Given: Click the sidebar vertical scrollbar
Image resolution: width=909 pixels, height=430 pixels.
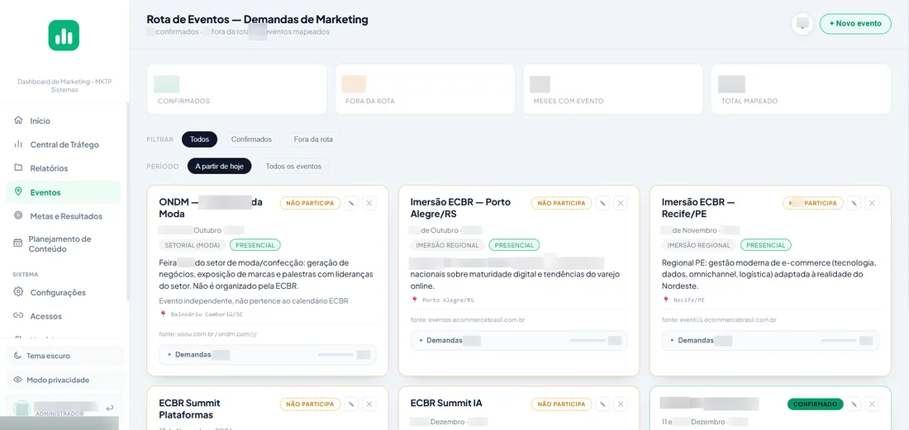Looking at the screenshot, I should pos(127,202).
